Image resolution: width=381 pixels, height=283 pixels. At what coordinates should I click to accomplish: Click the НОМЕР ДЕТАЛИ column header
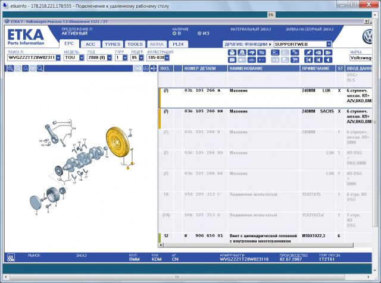pos(205,68)
